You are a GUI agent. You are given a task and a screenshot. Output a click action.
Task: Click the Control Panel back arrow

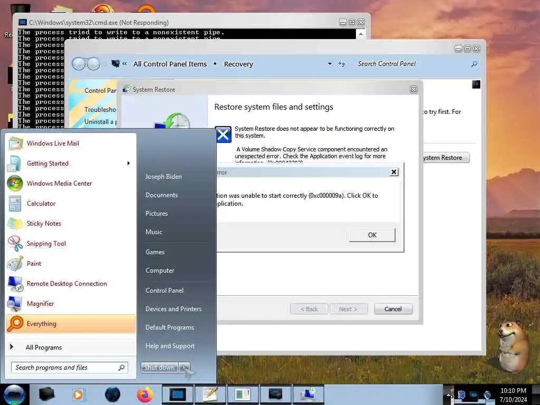tap(79, 64)
